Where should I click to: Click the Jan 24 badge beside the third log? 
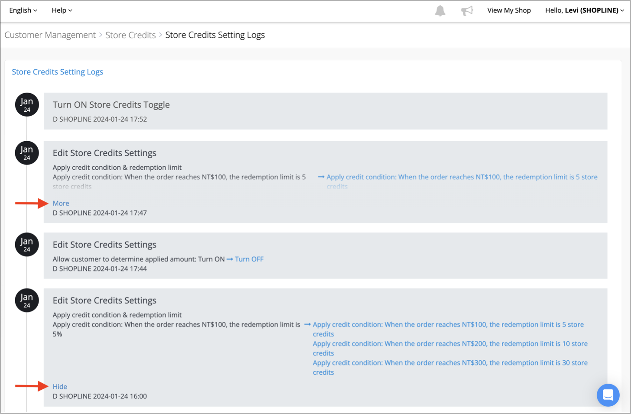pos(26,244)
